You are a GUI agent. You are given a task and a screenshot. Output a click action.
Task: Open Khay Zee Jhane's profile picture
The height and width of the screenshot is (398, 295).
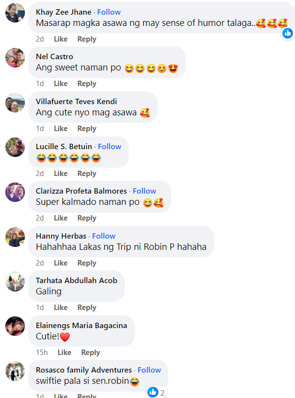point(15,13)
